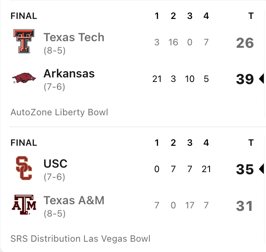Click Texas A&M final score 31
266x252 pixels.
coord(245,206)
